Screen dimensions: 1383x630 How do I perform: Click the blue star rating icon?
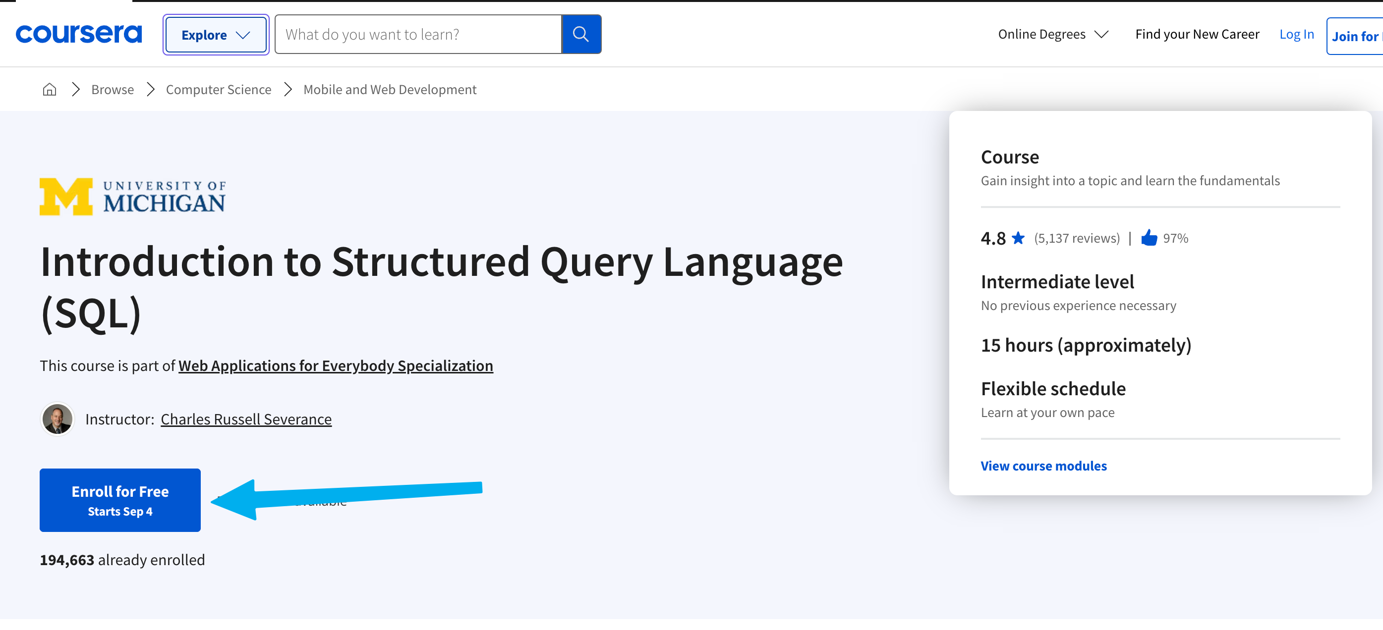tap(1018, 238)
